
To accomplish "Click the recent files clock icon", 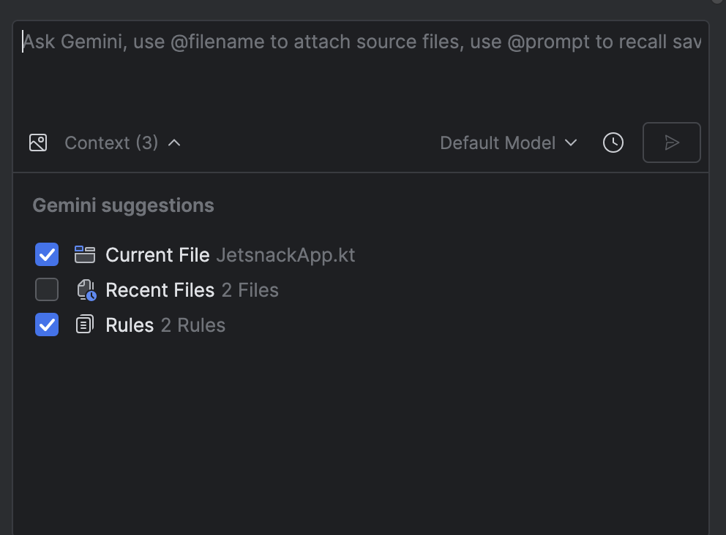I will coord(84,289).
